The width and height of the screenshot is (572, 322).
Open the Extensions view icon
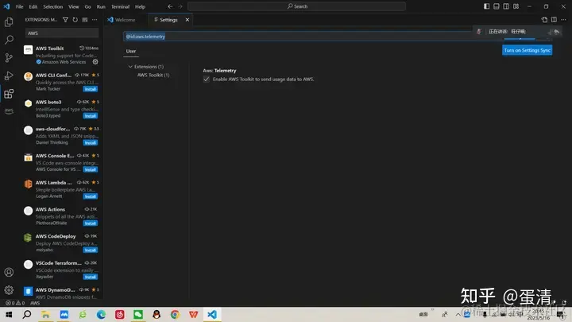[x=9, y=94]
